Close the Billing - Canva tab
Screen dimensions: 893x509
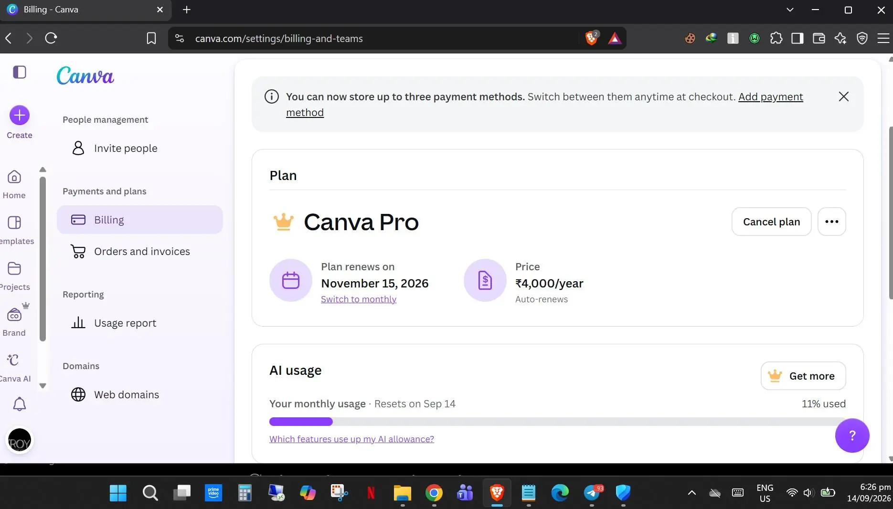click(160, 10)
